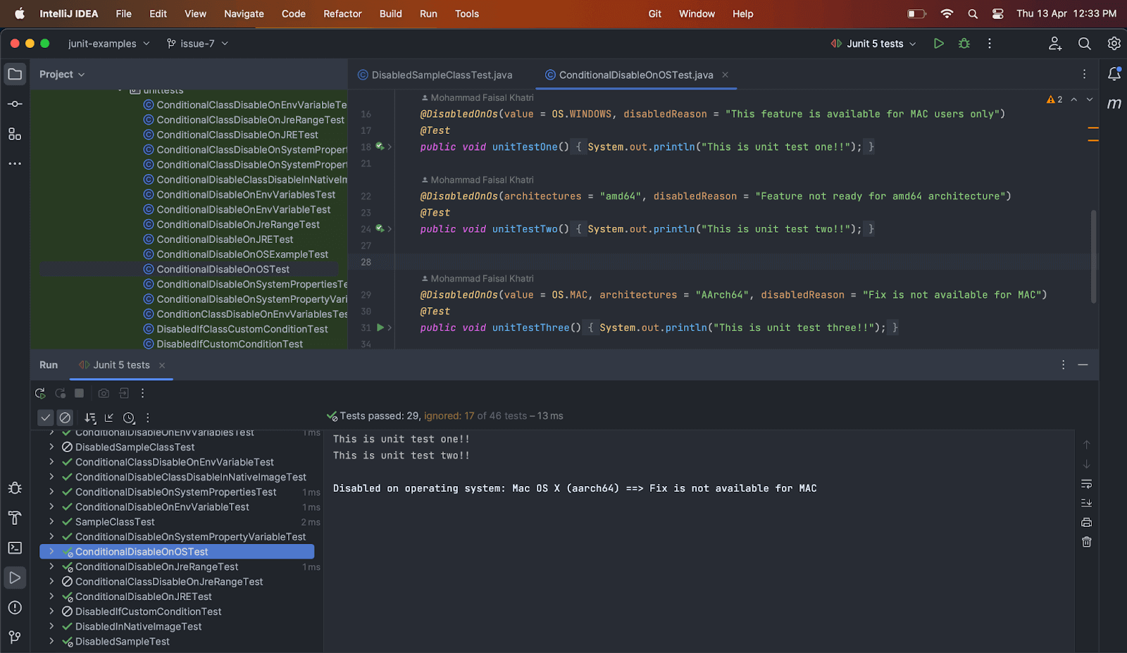Open the Terminal tool window
This screenshot has height=653, width=1127.
pos(15,548)
